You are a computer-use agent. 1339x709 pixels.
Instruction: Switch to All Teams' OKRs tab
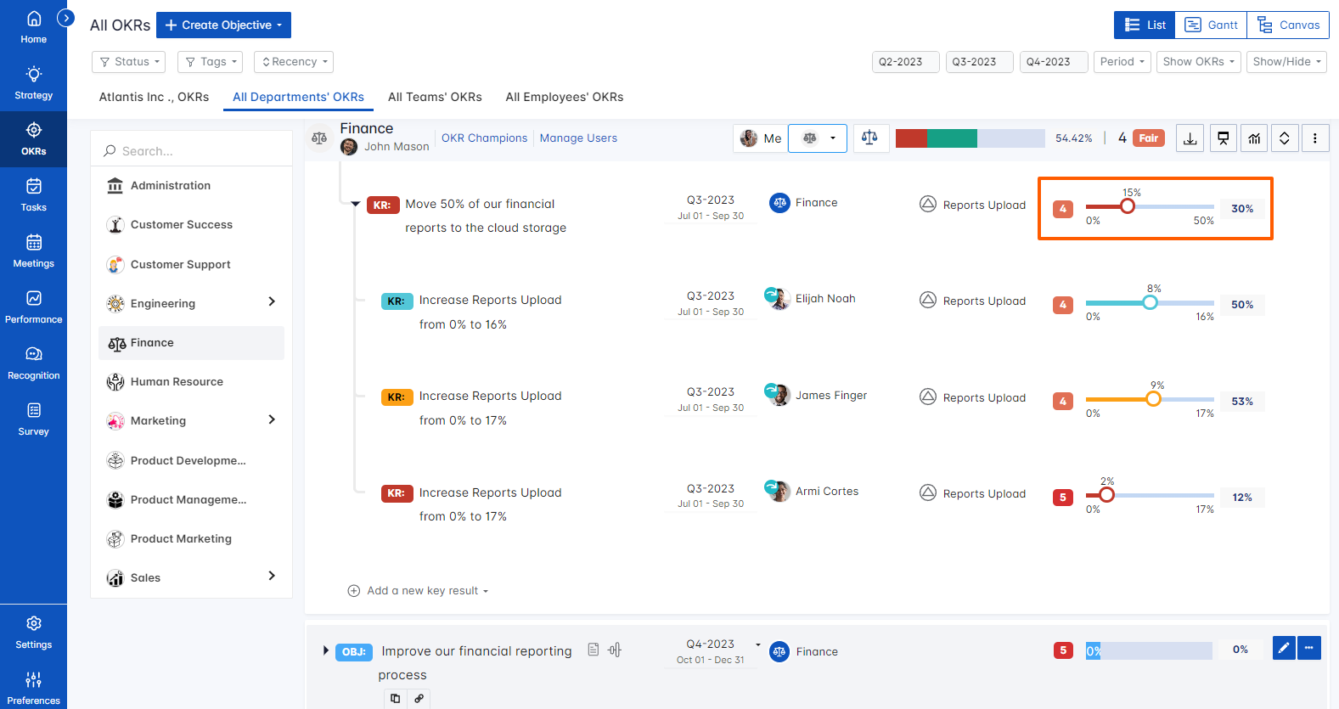point(435,97)
